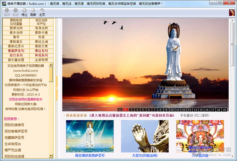
Task: Open recommended video 阿弥陀佛佛号
Action: 14,125
